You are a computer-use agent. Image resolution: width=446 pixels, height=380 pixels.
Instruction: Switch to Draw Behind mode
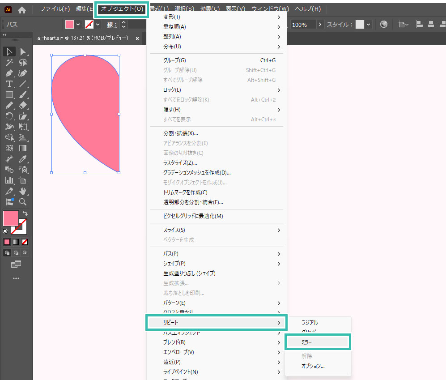16,253
